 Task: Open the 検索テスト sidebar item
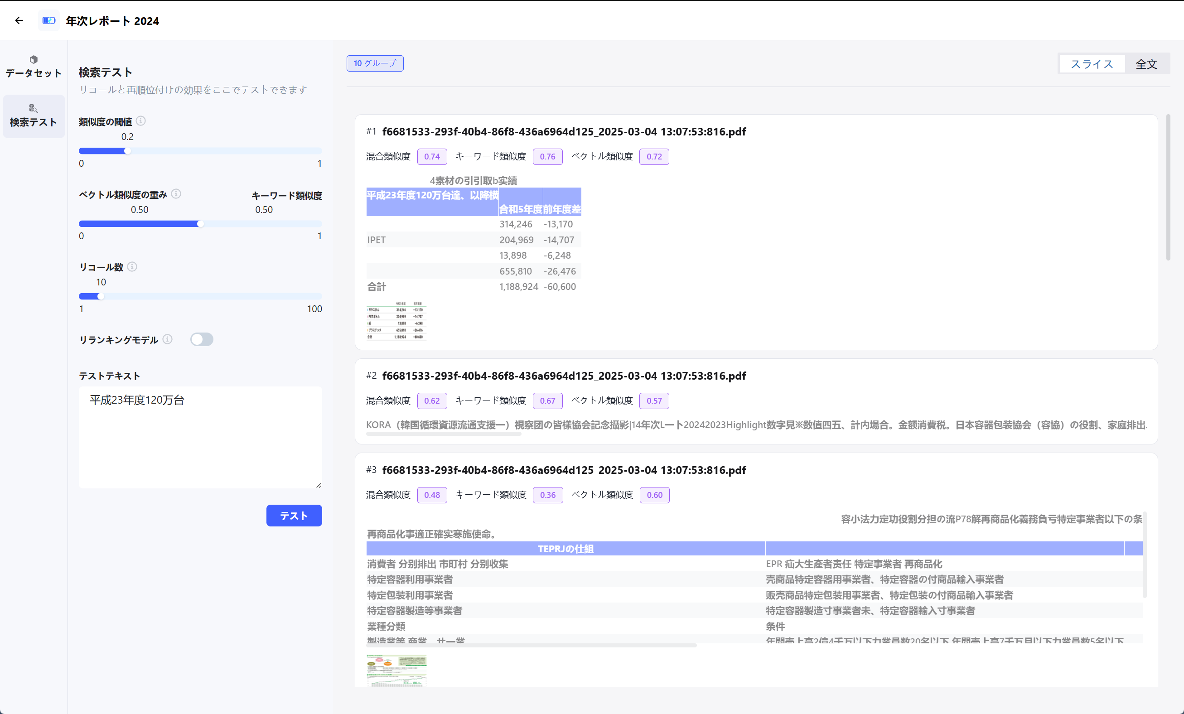coord(33,116)
